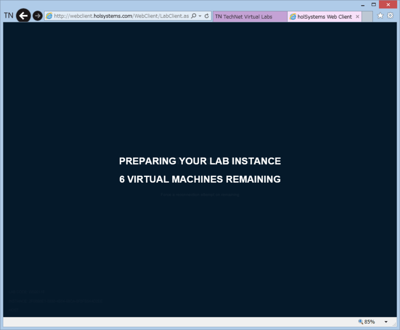Click the address bar URL field

pyautogui.click(x=121, y=16)
